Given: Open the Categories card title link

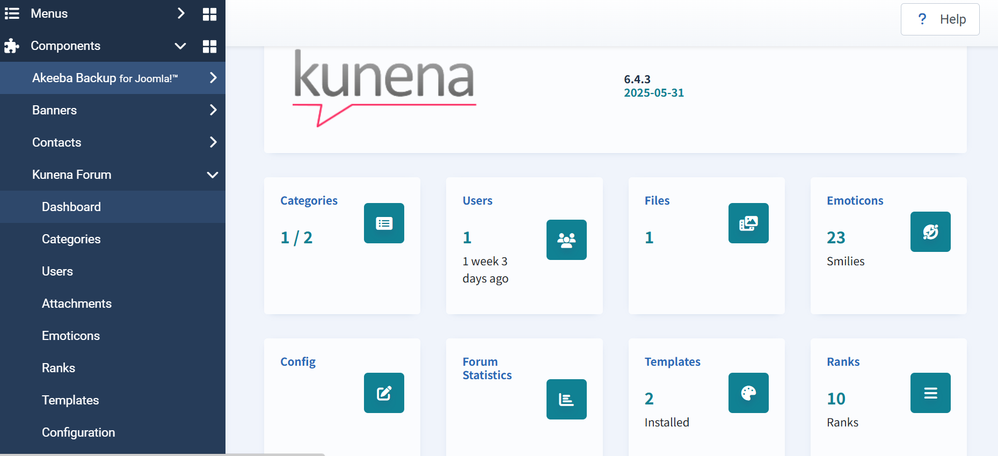Looking at the screenshot, I should click(x=309, y=201).
